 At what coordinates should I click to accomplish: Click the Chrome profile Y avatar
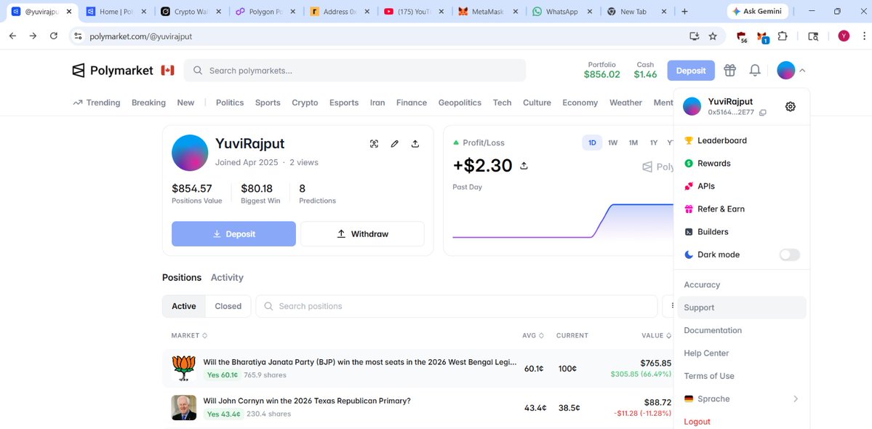coord(844,36)
